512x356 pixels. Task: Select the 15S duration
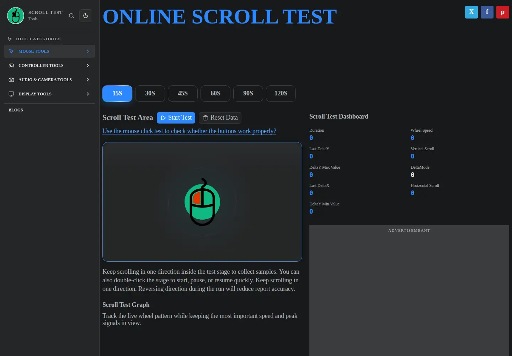pyautogui.click(x=117, y=94)
